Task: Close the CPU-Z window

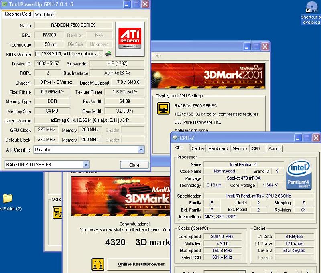Action: click(316, 138)
